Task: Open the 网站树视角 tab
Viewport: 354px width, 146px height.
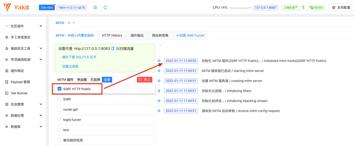Action: click(160, 35)
